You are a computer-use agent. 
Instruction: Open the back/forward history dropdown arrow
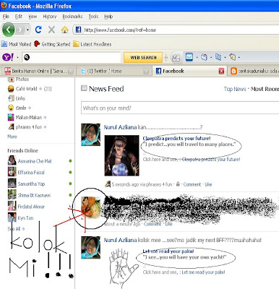pos(27,30)
